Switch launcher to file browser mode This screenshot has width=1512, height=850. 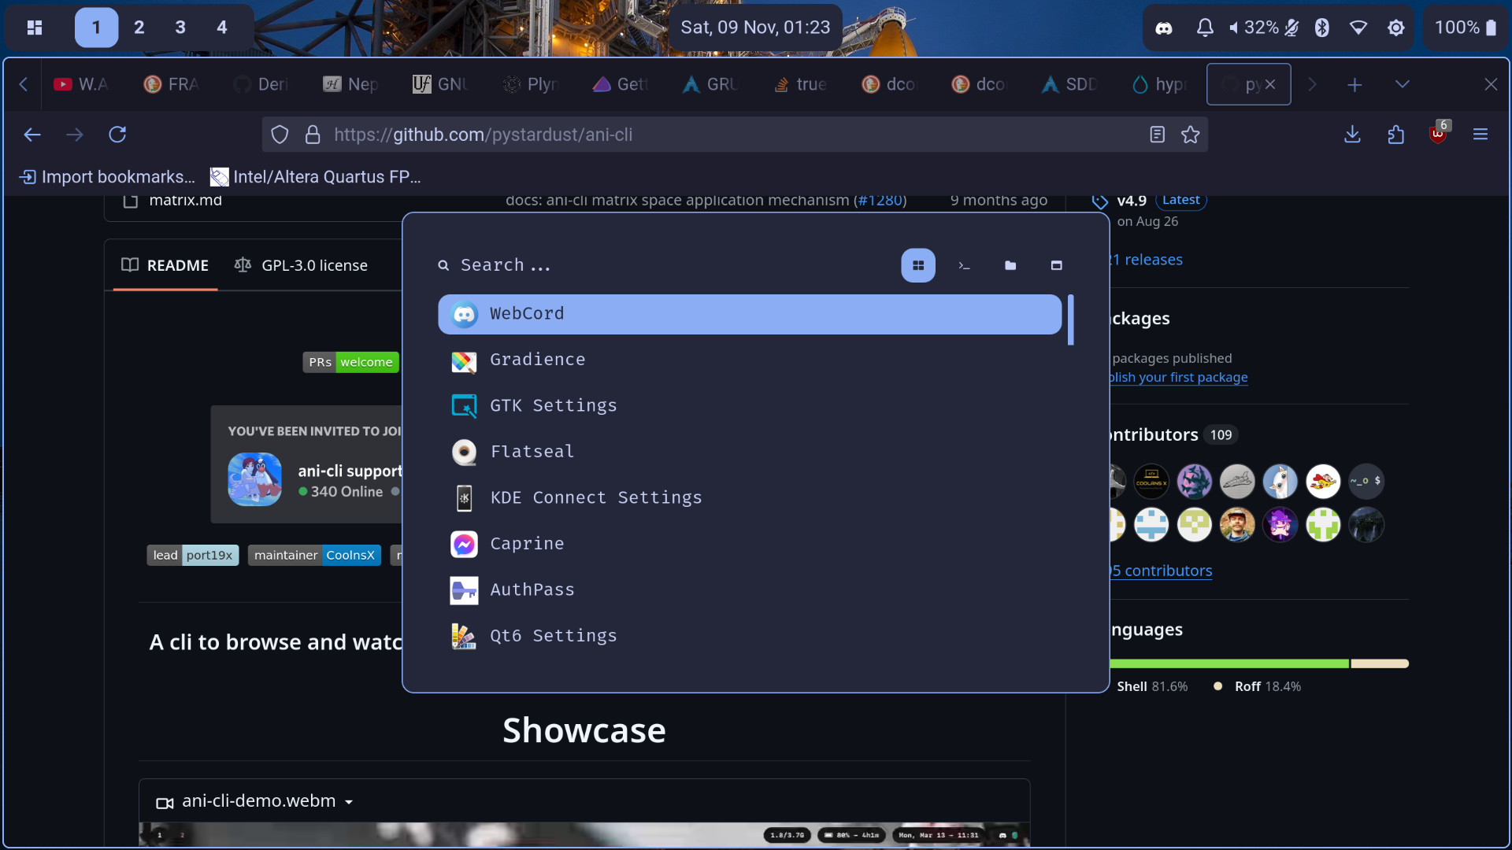click(1010, 266)
